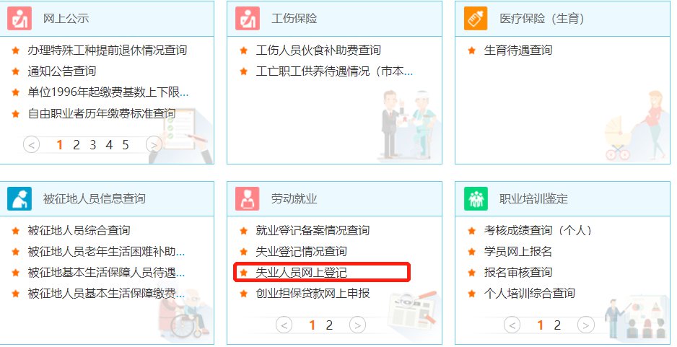Open 工伤人员伙食补助费查询 link

point(318,50)
